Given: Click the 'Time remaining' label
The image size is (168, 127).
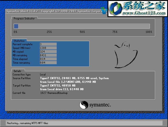Looking at the screenshot, I should coord(21,63).
